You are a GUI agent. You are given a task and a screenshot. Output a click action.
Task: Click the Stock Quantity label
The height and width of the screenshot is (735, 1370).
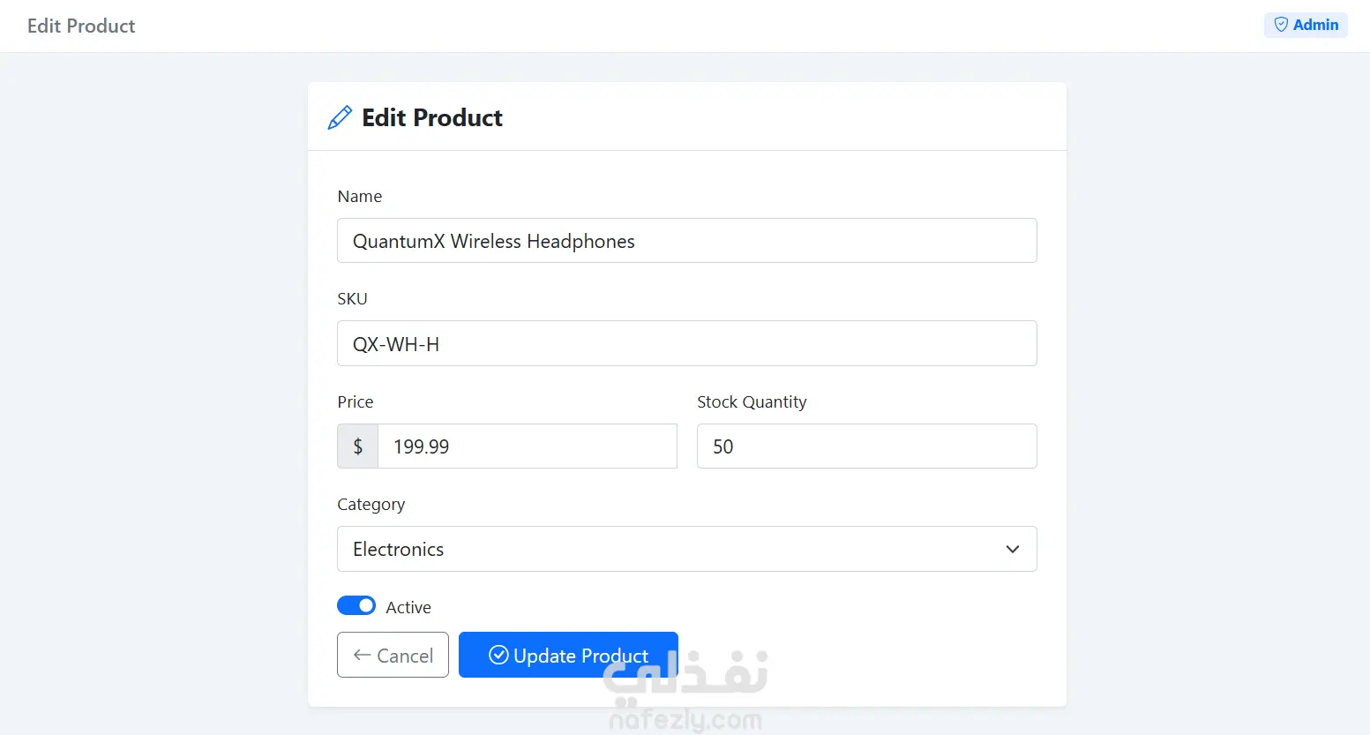point(752,402)
